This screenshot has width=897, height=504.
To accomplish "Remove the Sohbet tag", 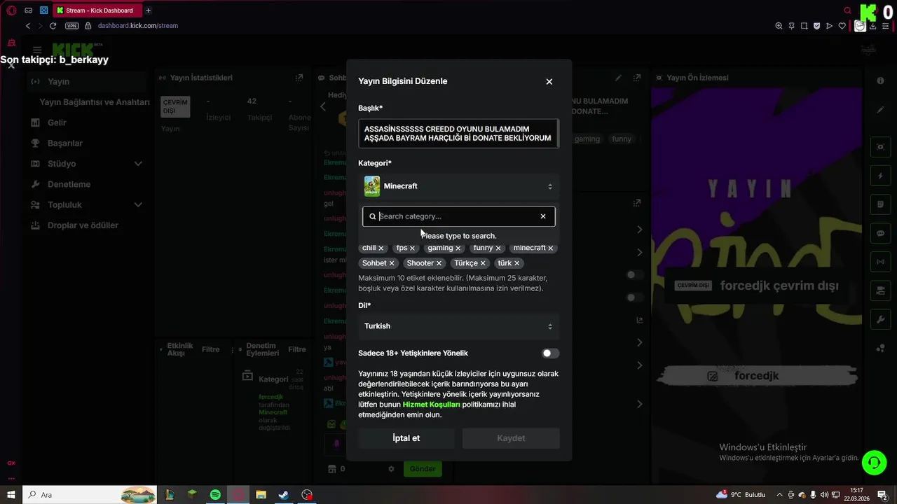I will 392,263.
